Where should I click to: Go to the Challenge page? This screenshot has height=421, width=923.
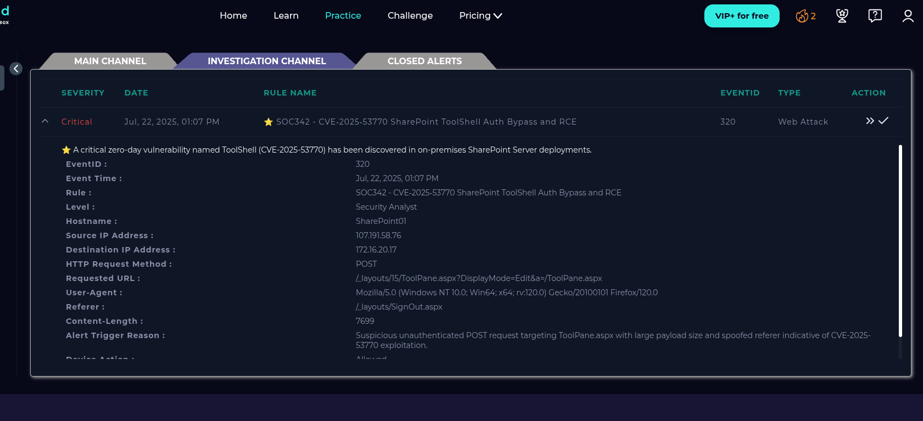pyautogui.click(x=410, y=16)
